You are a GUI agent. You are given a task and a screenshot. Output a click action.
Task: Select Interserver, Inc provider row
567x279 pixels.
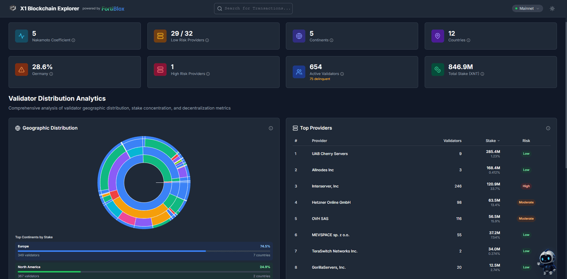421,186
